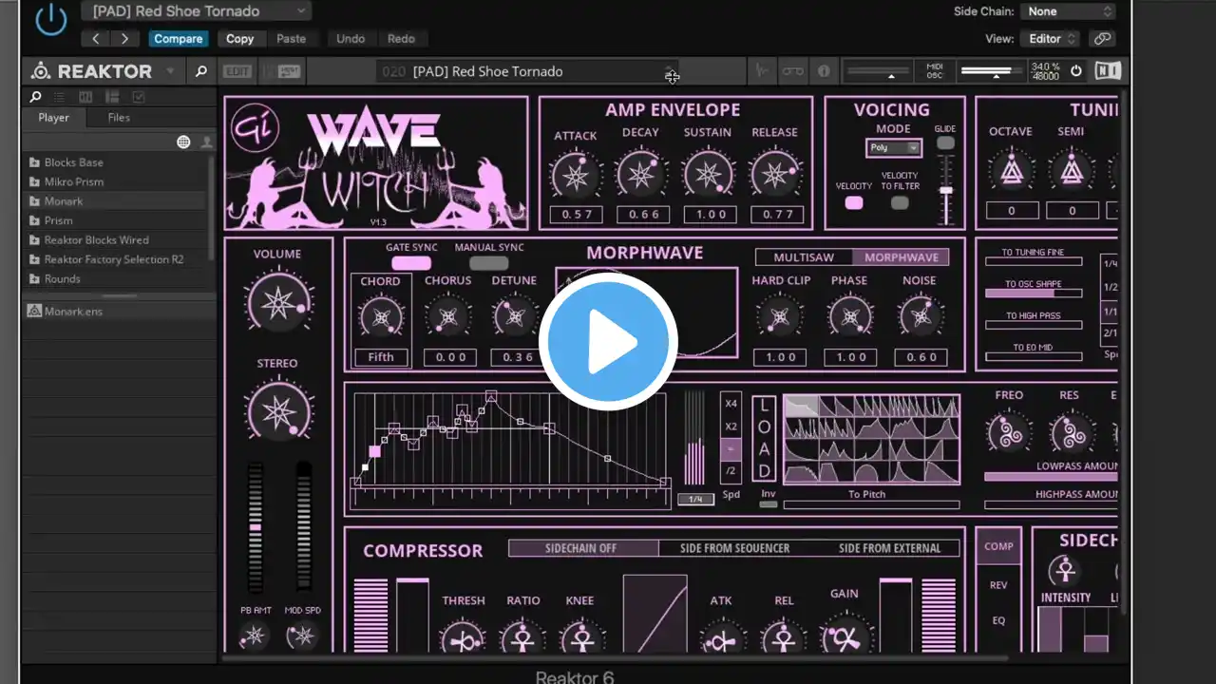
Task: Toggle VELOCITY TO FILTER switch
Action: (900, 202)
